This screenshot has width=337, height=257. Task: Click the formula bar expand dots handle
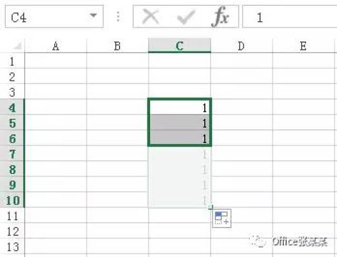point(118,17)
